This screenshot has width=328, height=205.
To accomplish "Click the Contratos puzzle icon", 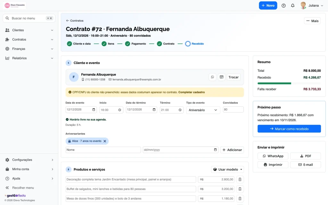I will coord(7,39).
